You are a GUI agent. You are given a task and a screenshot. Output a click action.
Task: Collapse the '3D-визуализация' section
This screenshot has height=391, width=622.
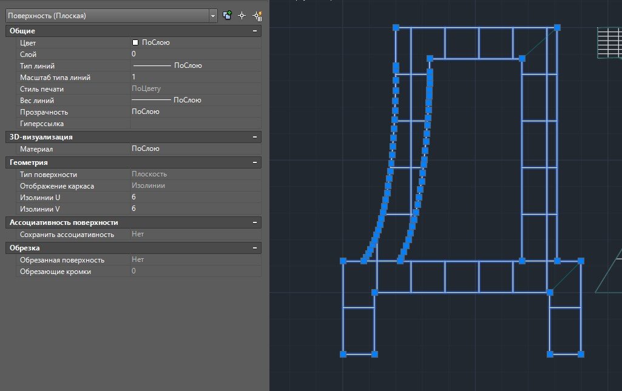tap(255, 137)
